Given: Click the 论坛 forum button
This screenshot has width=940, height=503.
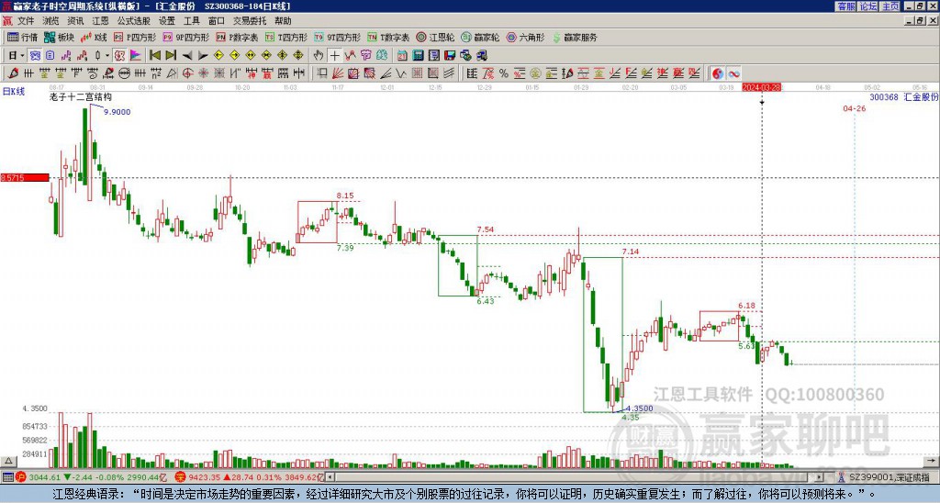Looking at the screenshot, I should tap(867, 6).
